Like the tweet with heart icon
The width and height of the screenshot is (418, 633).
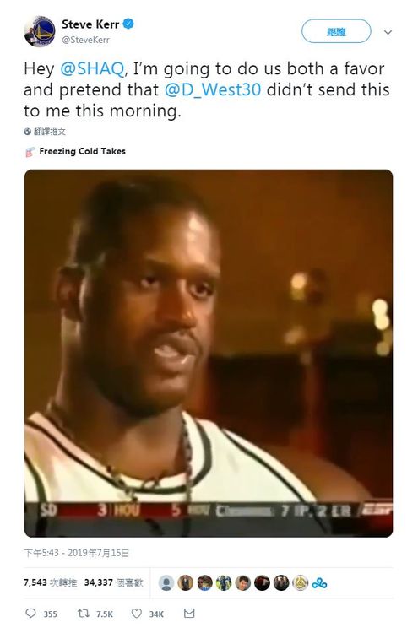tap(137, 614)
